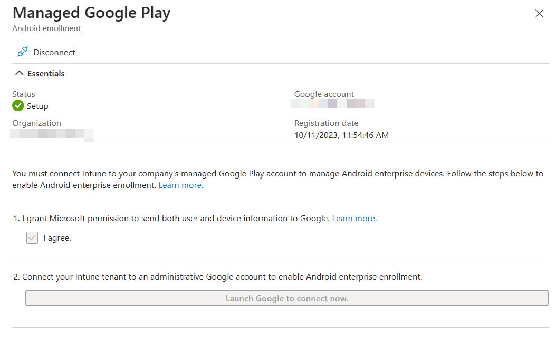The image size is (556, 337).
Task: Click the Essentials chevron arrow
Action: click(20, 73)
